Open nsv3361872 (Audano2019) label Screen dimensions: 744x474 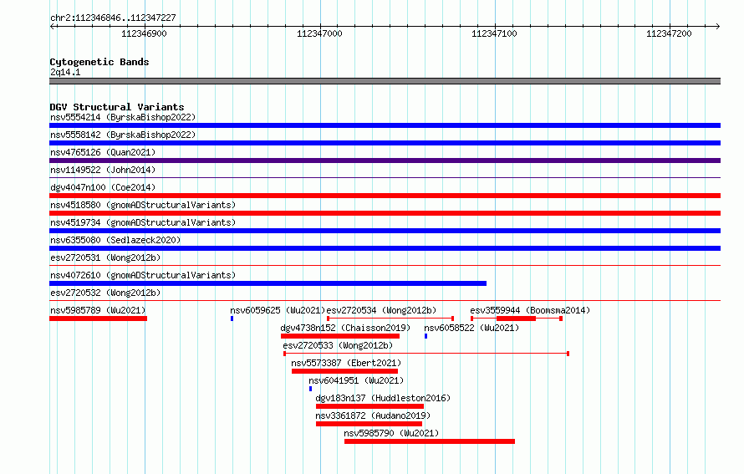point(373,415)
